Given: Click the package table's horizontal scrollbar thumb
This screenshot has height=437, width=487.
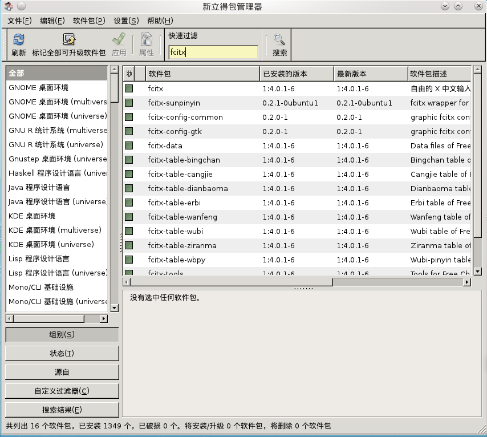Looking at the screenshot, I should [232, 282].
